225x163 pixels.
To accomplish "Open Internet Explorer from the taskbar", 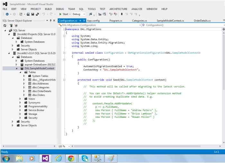I will point(59,158).
